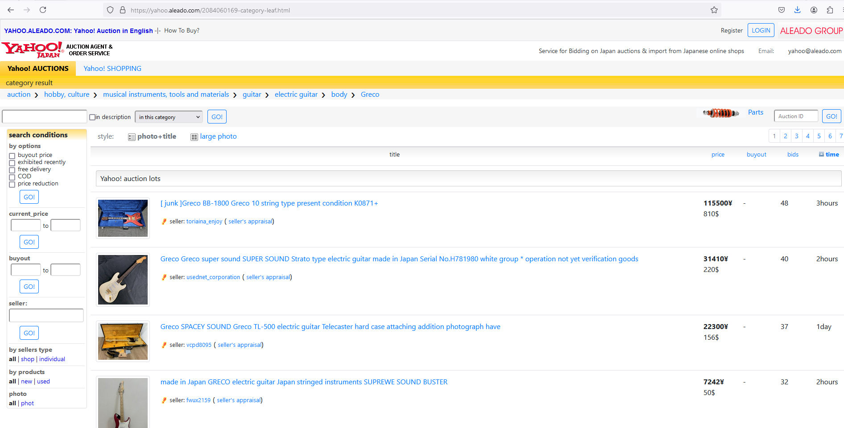The image size is (844, 428).
Task: Click the main search text field
Action: [45, 117]
